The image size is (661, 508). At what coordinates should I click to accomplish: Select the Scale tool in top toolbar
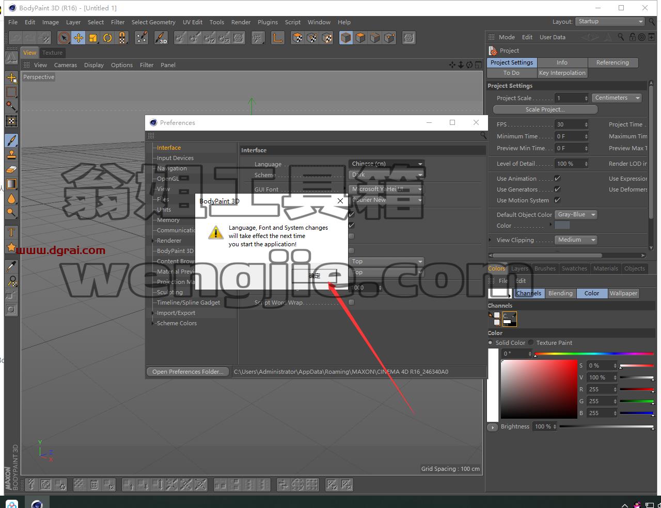93,38
